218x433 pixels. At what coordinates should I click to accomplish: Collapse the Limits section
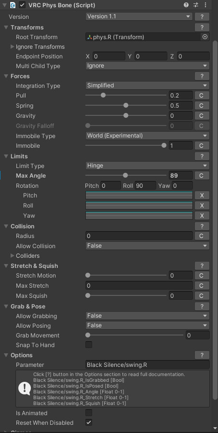(x=6, y=156)
